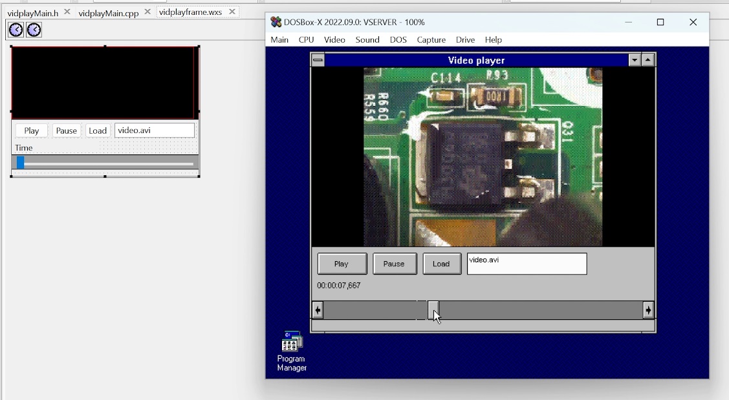
Task: Close the DOSBox-X window
Action: [x=693, y=22]
